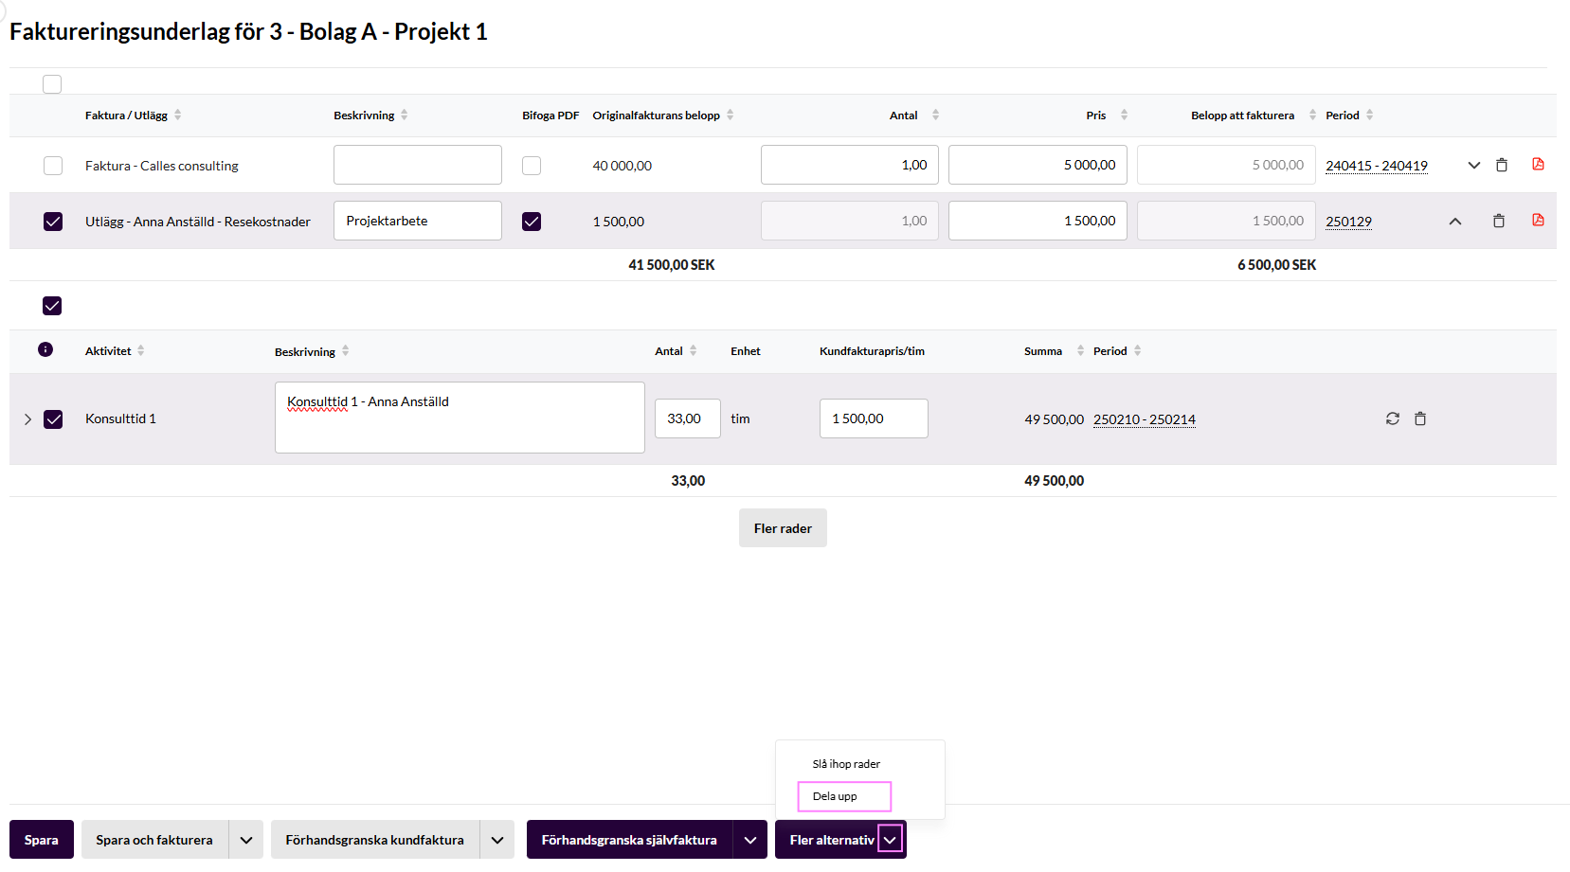Screen dimensions: 1570x872
Task: Edit the 33,00 Antal field
Action: click(x=688, y=418)
